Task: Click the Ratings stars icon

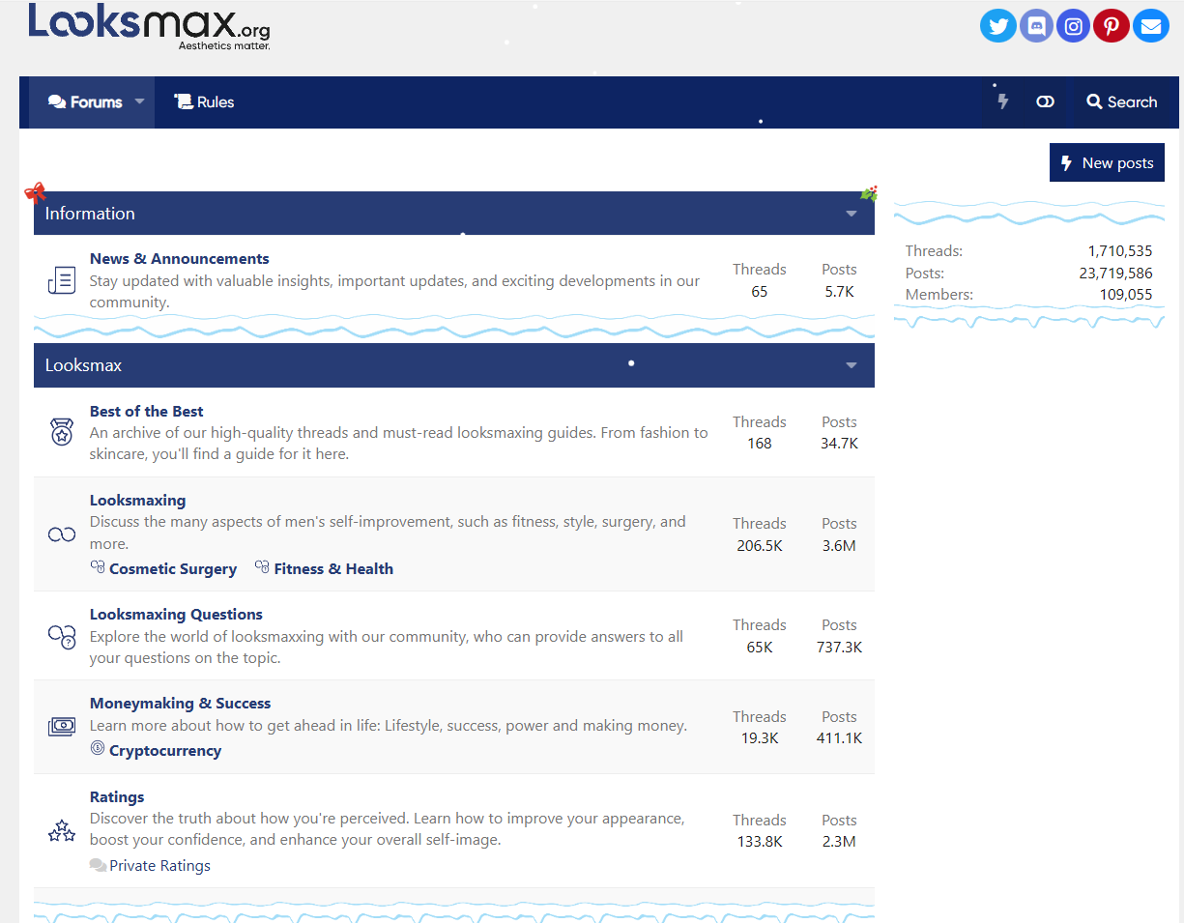Action: tap(62, 830)
